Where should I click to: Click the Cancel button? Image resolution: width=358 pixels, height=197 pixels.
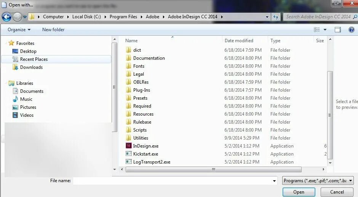tap(337, 192)
